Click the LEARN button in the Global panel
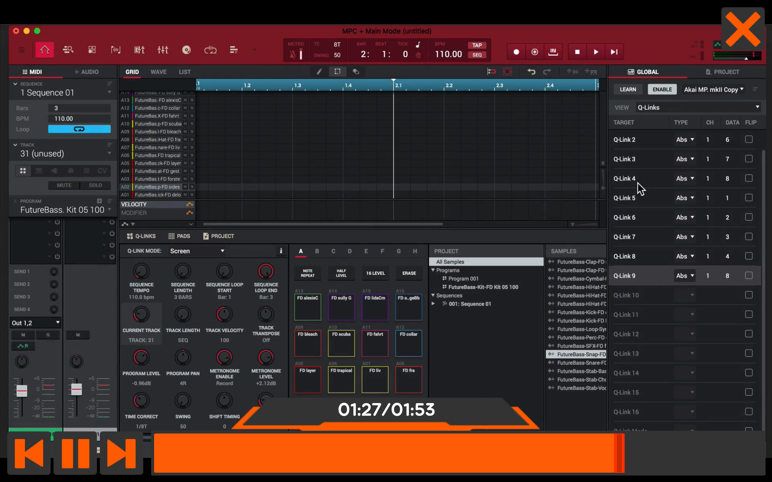Screen dimensions: 772x482 [627, 89]
